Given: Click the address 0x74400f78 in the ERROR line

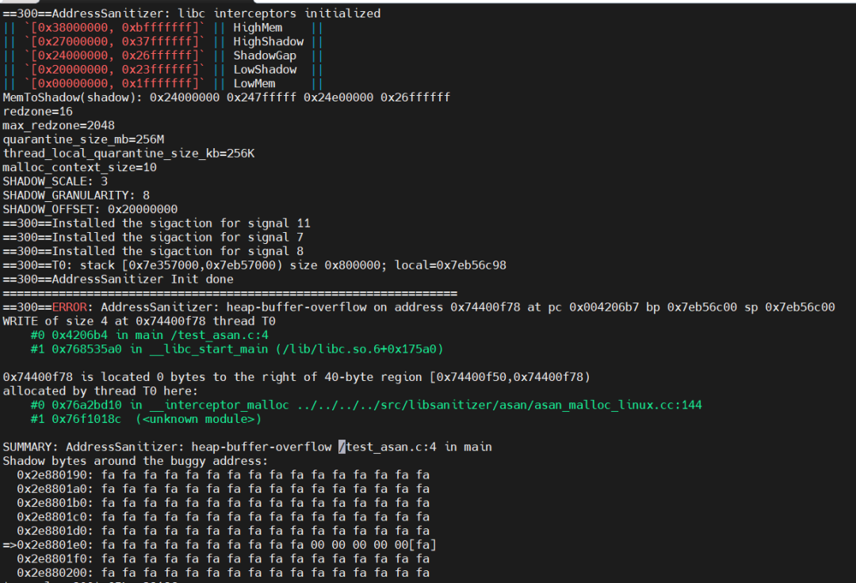Looking at the screenshot, I should (485, 307).
